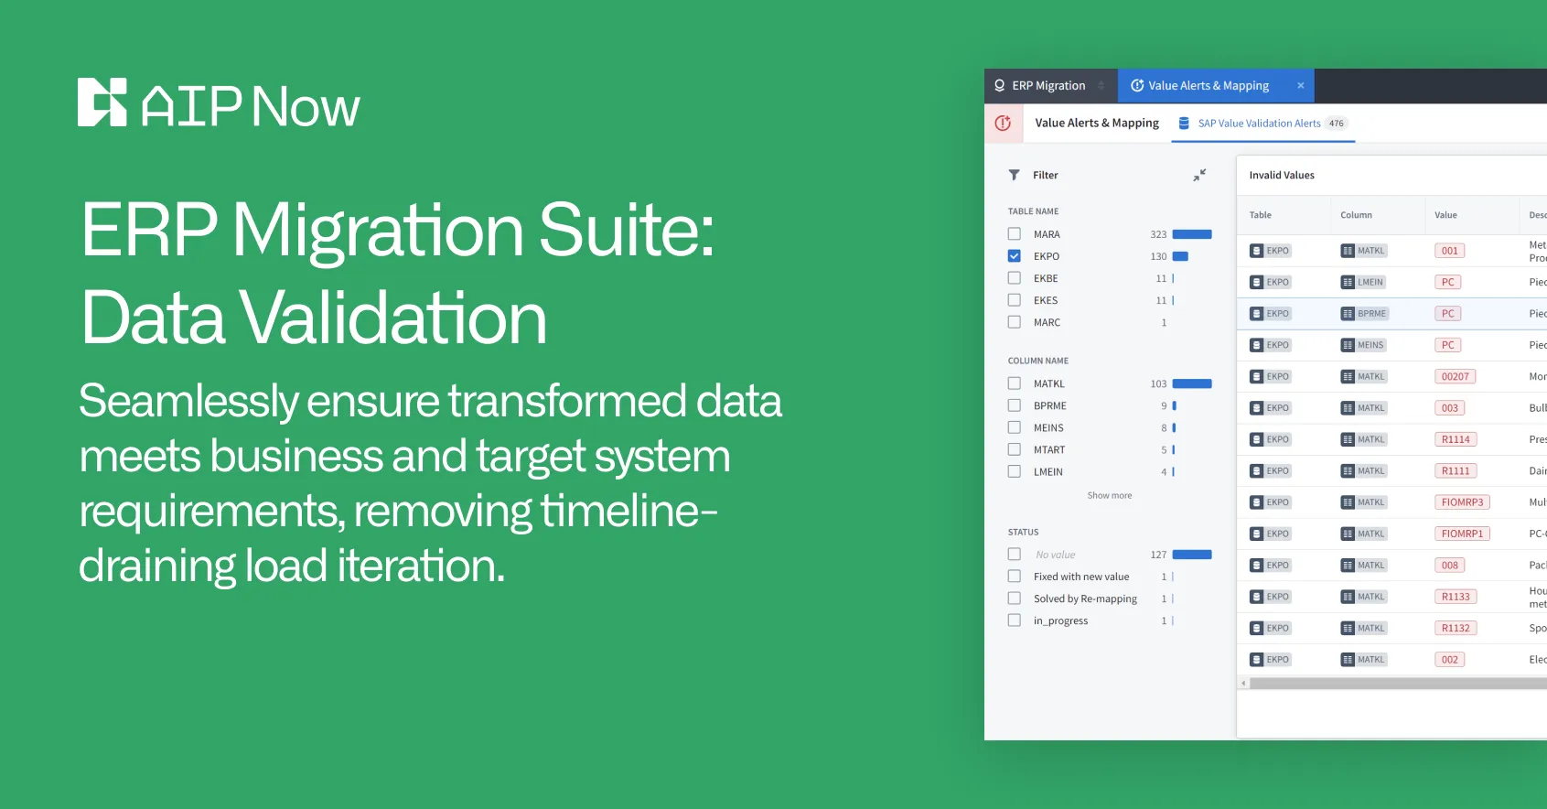Click the scrollbar's left arrow
This screenshot has width=1547, height=809.
1243,684
